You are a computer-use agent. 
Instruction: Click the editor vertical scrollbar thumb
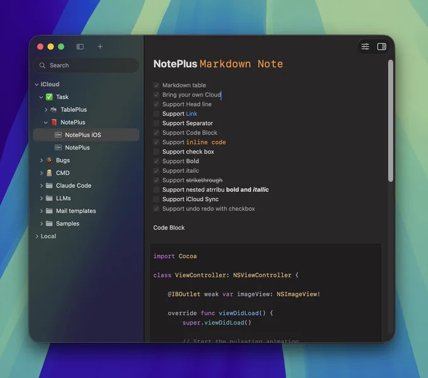(x=391, y=121)
